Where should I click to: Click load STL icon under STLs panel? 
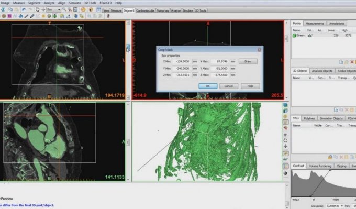click(330, 157)
